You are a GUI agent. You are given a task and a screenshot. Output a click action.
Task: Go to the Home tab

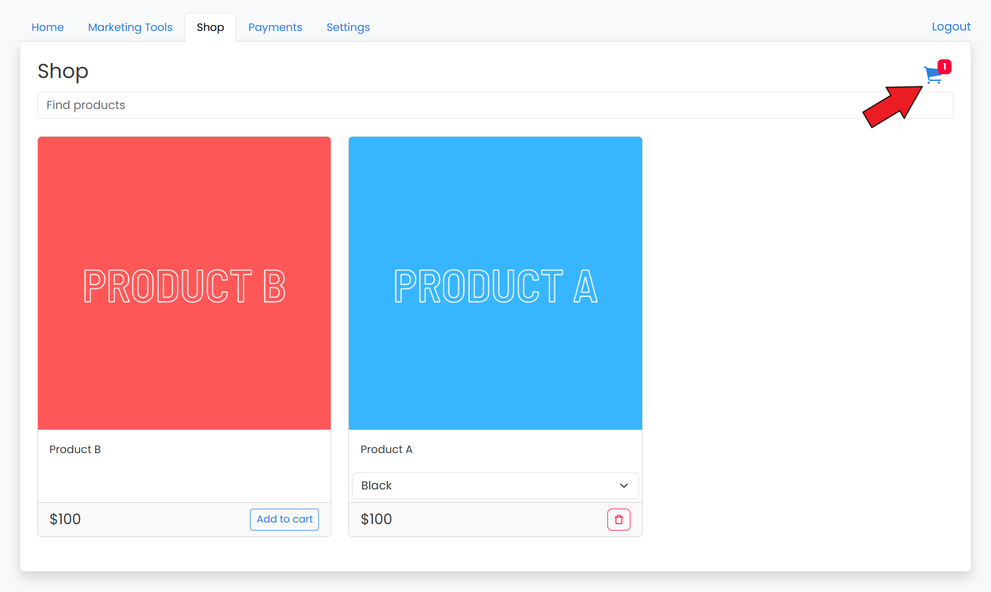48,27
